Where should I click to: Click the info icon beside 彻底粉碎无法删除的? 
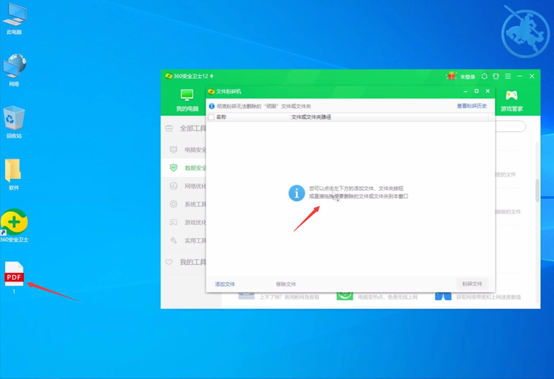coord(212,106)
